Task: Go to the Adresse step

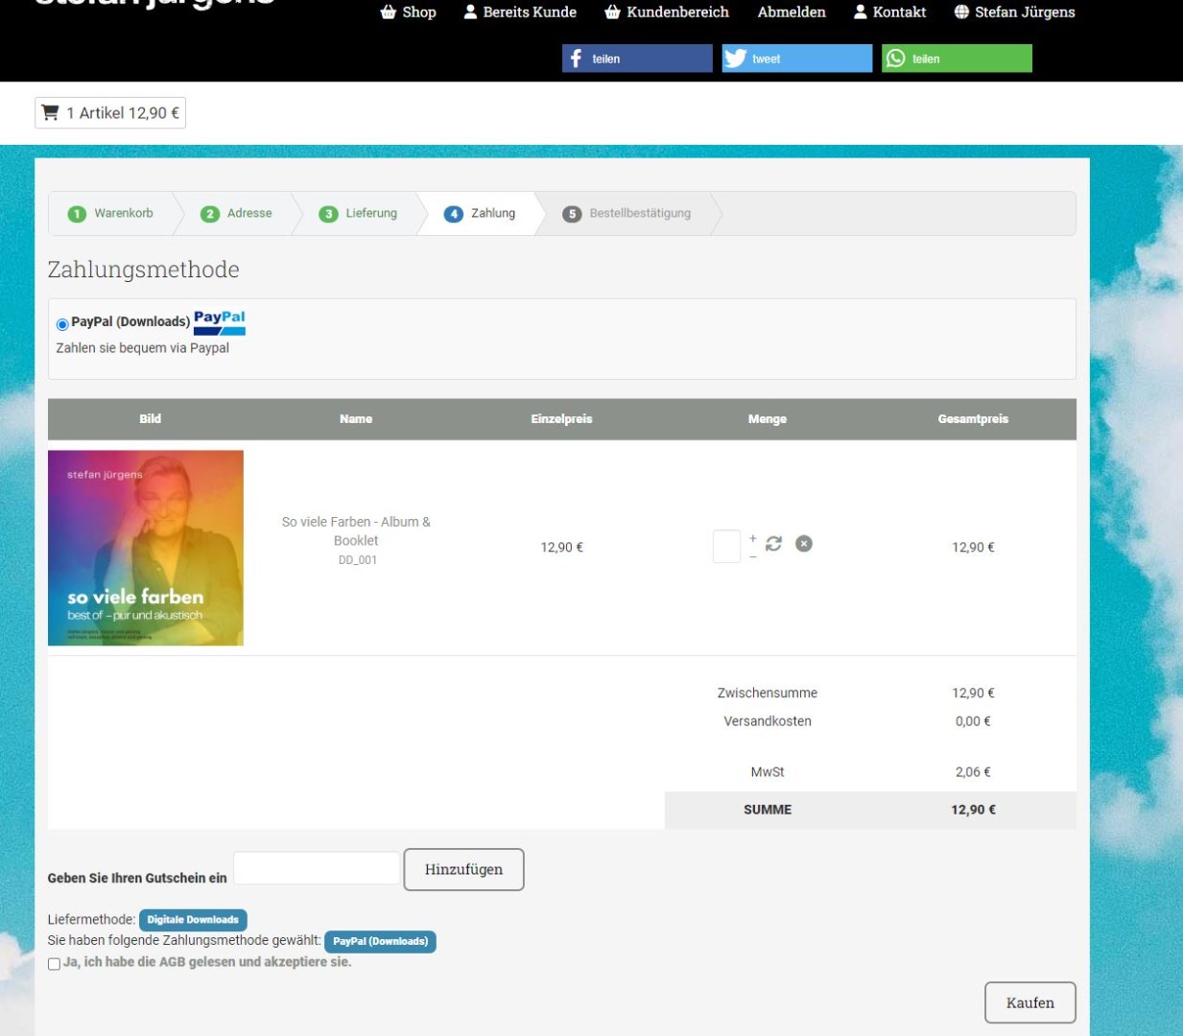Action: pyautogui.click(x=237, y=214)
